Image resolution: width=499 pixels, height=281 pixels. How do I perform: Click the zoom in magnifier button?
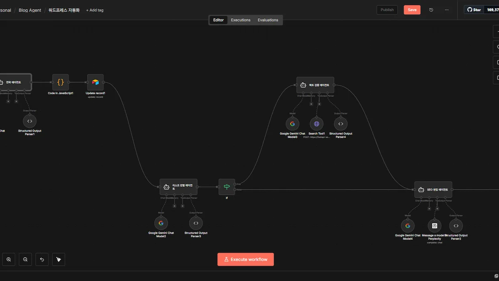(9, 259)
